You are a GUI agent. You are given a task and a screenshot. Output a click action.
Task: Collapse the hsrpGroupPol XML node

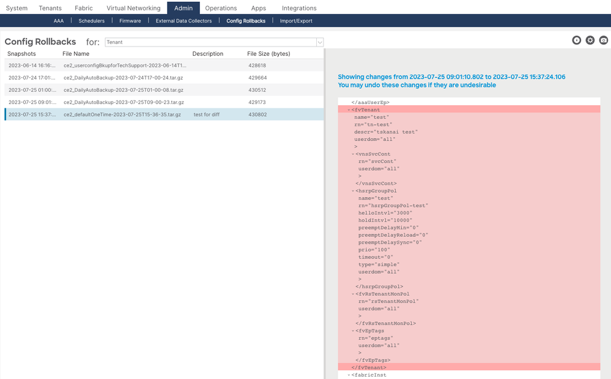[x=353, y=191]
